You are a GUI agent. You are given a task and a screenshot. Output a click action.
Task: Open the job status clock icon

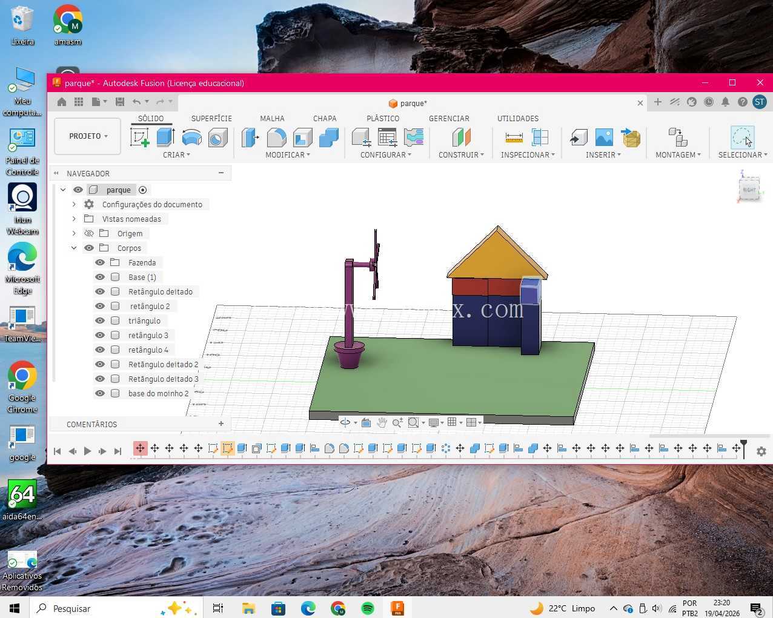(708, 102)
